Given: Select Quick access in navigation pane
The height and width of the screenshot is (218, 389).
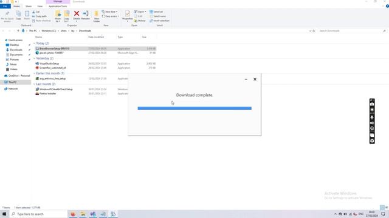Looking at the screenshot, I should 15,40.
